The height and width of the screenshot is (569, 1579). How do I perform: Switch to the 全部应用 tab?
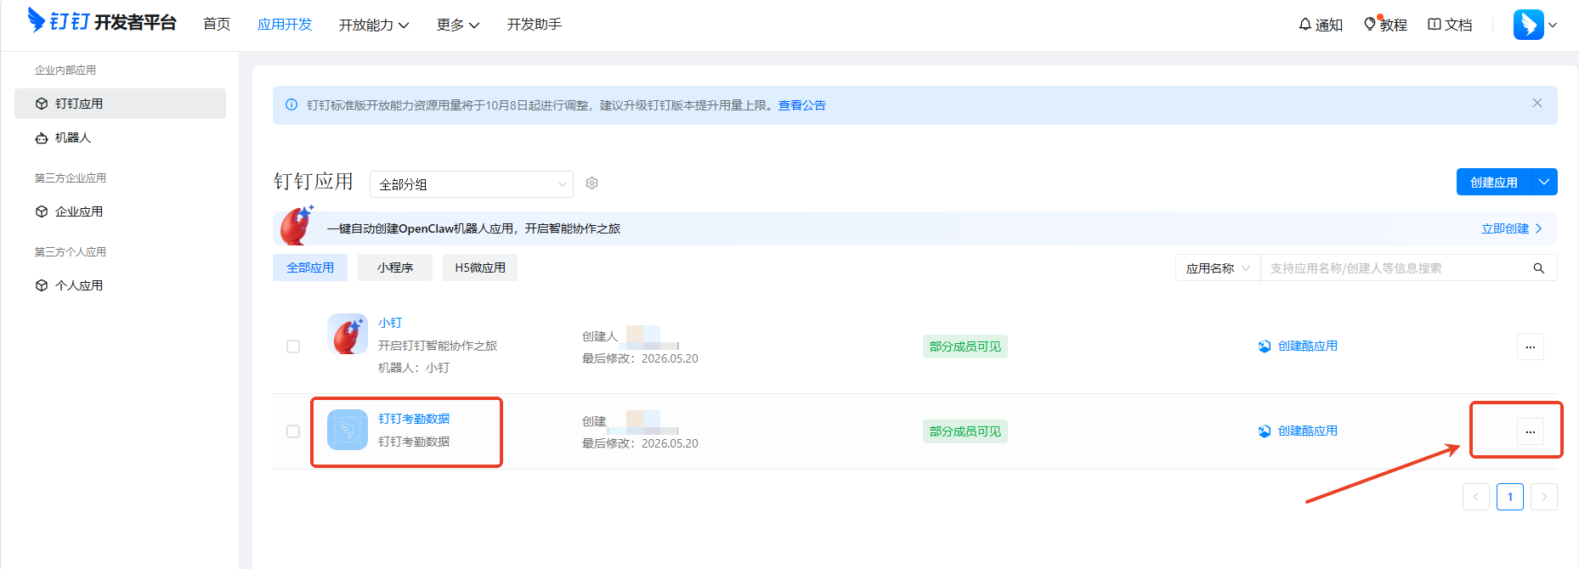click(x=310, y=268)
